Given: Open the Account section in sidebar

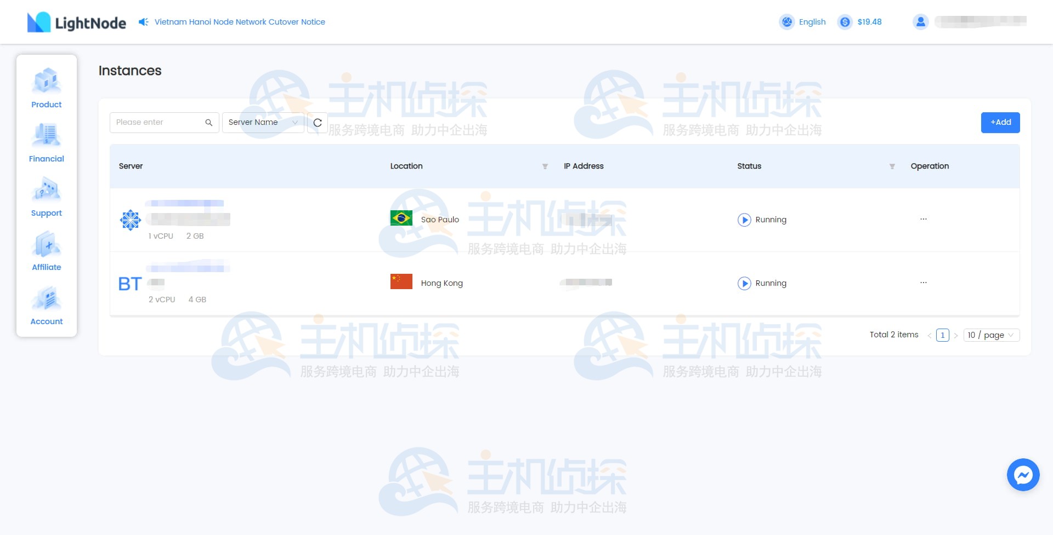Looking at the screenshot, I should (x=46, y=306).
